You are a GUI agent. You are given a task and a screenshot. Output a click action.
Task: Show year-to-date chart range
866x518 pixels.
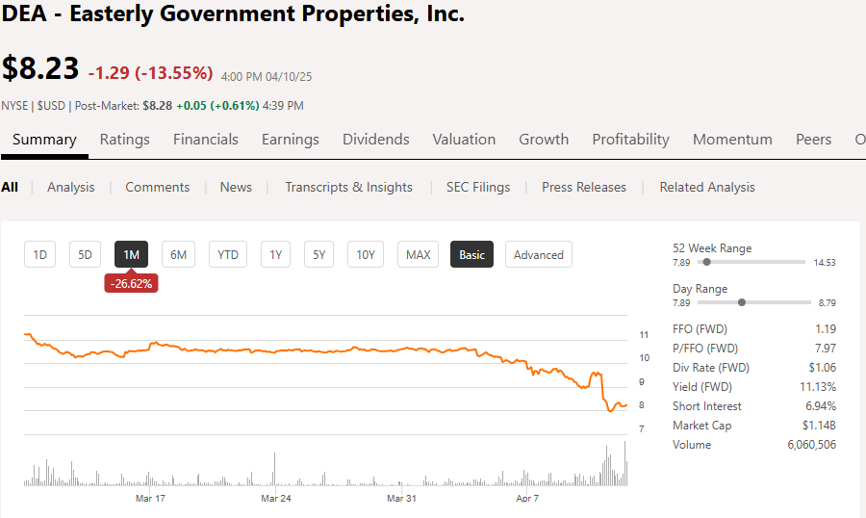(x=227, y=255)
